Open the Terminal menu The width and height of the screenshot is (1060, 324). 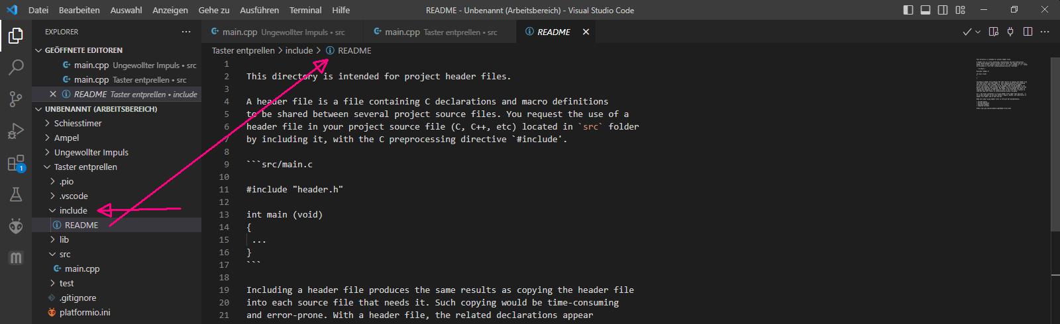pos(305,10)
